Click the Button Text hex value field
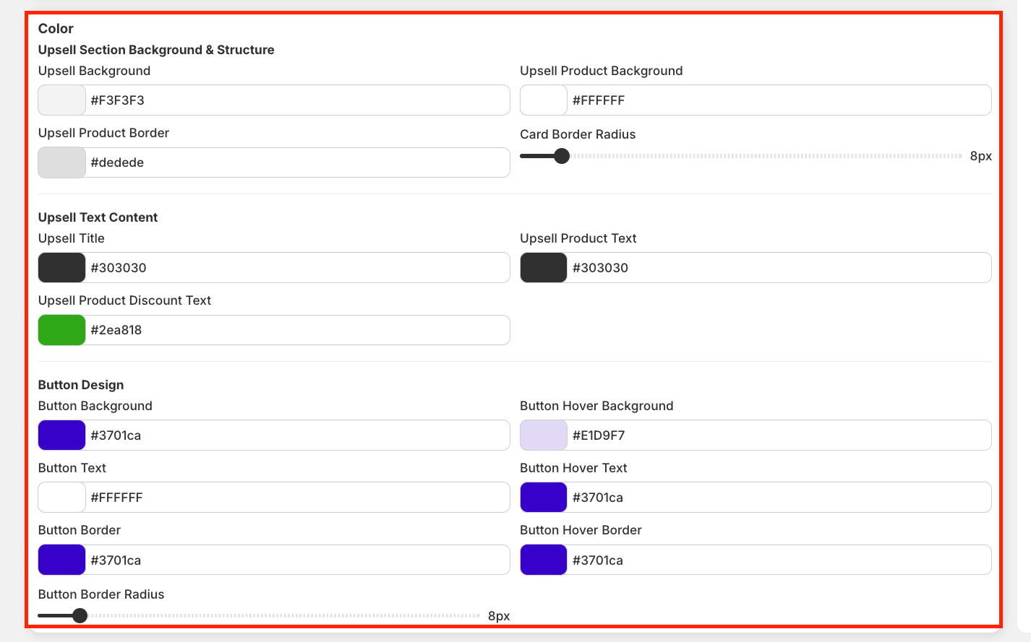Viewport: 1031px width, 642px height. (x=296, y=498)
